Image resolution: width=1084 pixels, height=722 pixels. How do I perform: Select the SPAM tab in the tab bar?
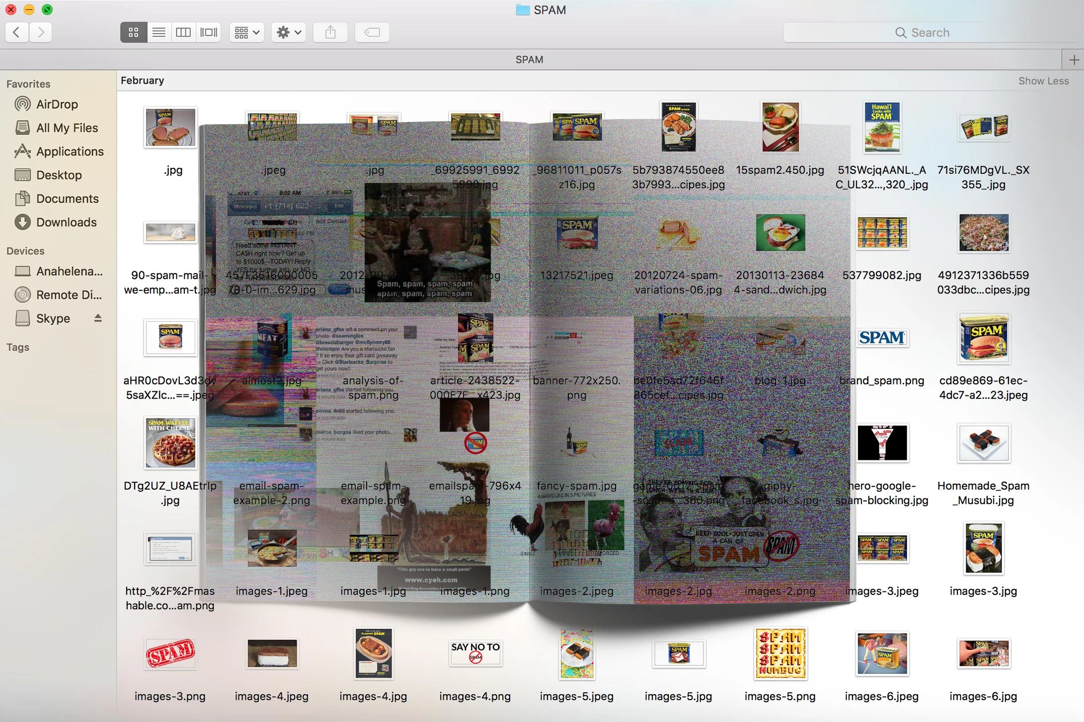tap(529, 59)
